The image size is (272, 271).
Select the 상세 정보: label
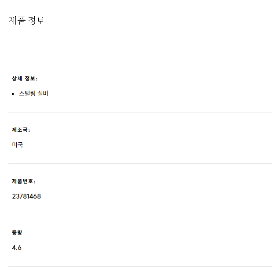coord(25,79)
